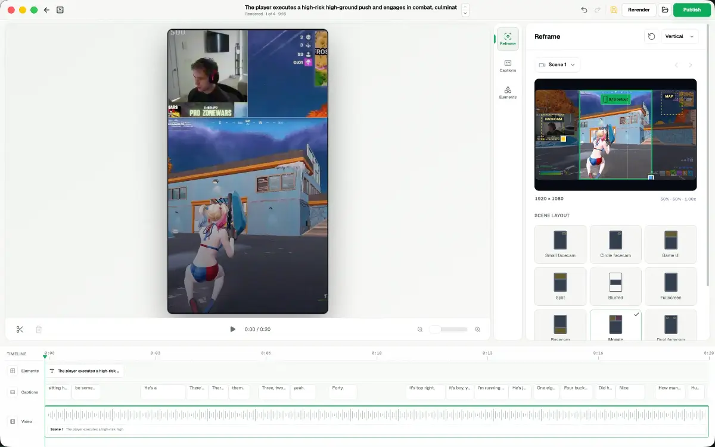
Task: Choose the Basecam layout
Action: [560, 325]
